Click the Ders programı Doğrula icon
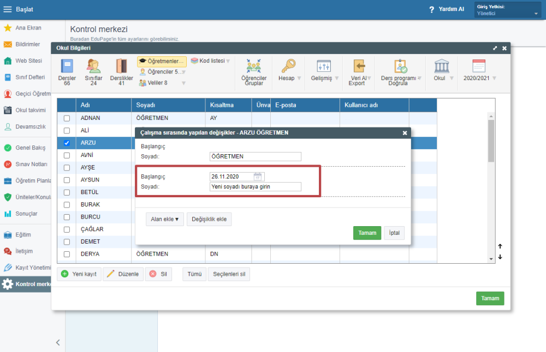Screen dimensions: 546x352 (x=400, y=66)
